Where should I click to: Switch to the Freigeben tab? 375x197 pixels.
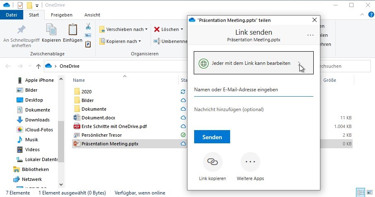click(x=61, y=15)
